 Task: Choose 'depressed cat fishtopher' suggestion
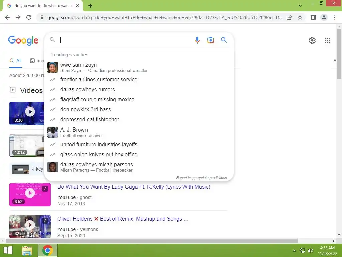click(139, 120)
